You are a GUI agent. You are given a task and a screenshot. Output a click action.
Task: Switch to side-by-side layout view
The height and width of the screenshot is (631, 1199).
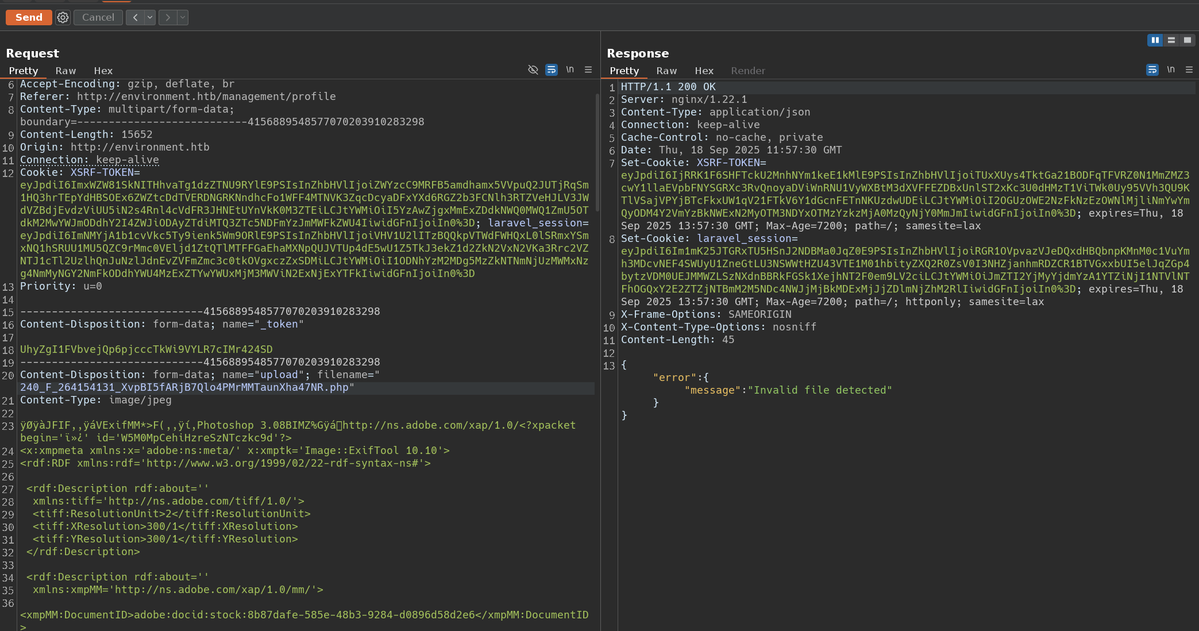1155,40
